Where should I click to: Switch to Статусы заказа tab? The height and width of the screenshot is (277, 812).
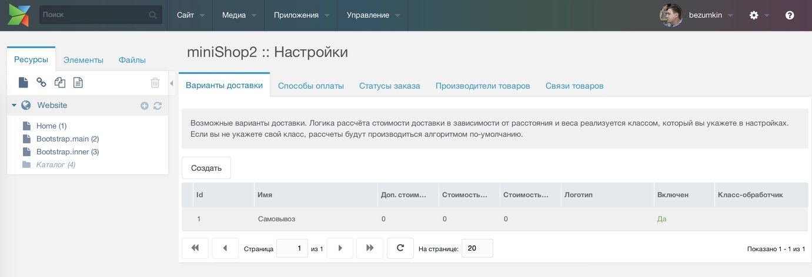tap(390, 86)
